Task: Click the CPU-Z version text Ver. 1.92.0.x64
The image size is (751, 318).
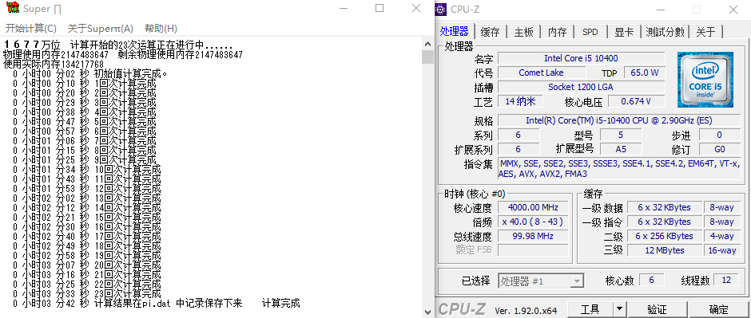Action: click(526, 310)
